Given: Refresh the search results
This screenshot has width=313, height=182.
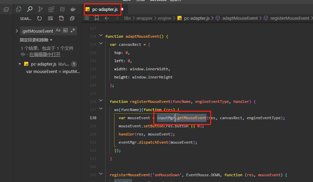Looking at the screenshot, I should [x=39, y=18].
